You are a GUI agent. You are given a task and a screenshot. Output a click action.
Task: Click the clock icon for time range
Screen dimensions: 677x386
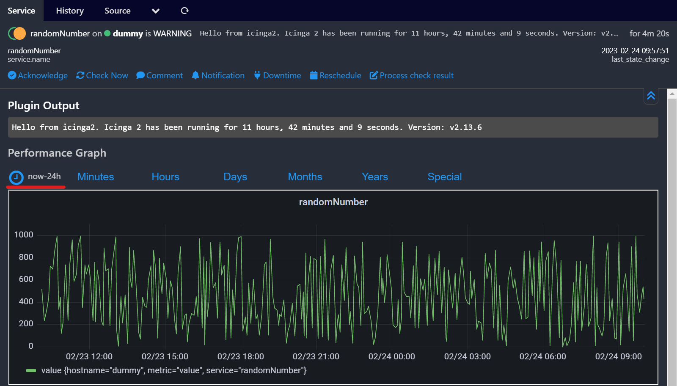point(17,177)
